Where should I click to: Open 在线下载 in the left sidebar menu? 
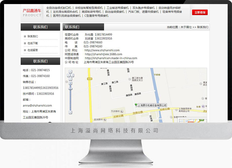(x=32, y=43)
